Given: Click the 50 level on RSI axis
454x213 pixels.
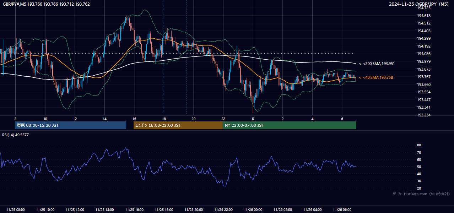Looking at the screenshot, I should tap(419, 166).
